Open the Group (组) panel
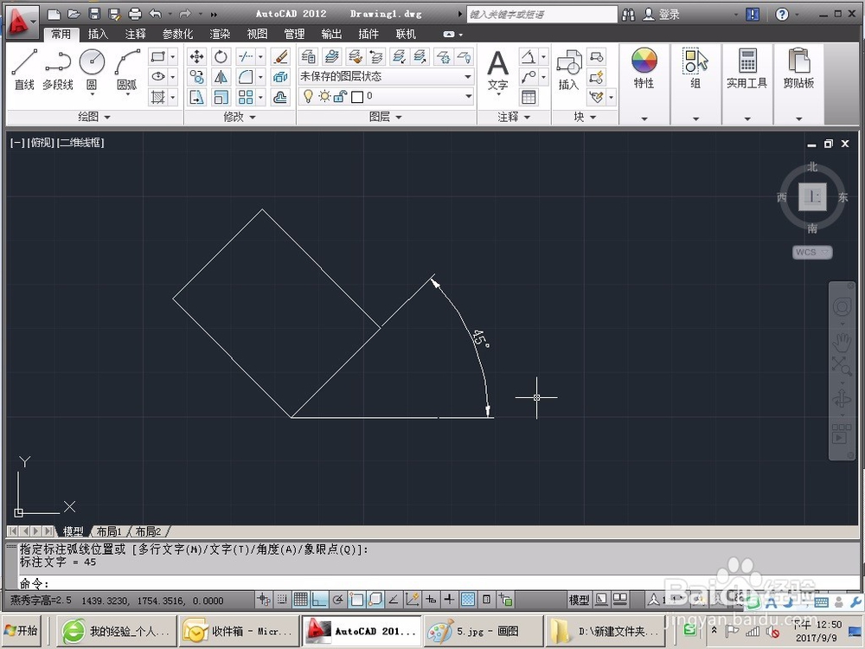The width and height of the screenshot is (865, 649). [695, 68]
